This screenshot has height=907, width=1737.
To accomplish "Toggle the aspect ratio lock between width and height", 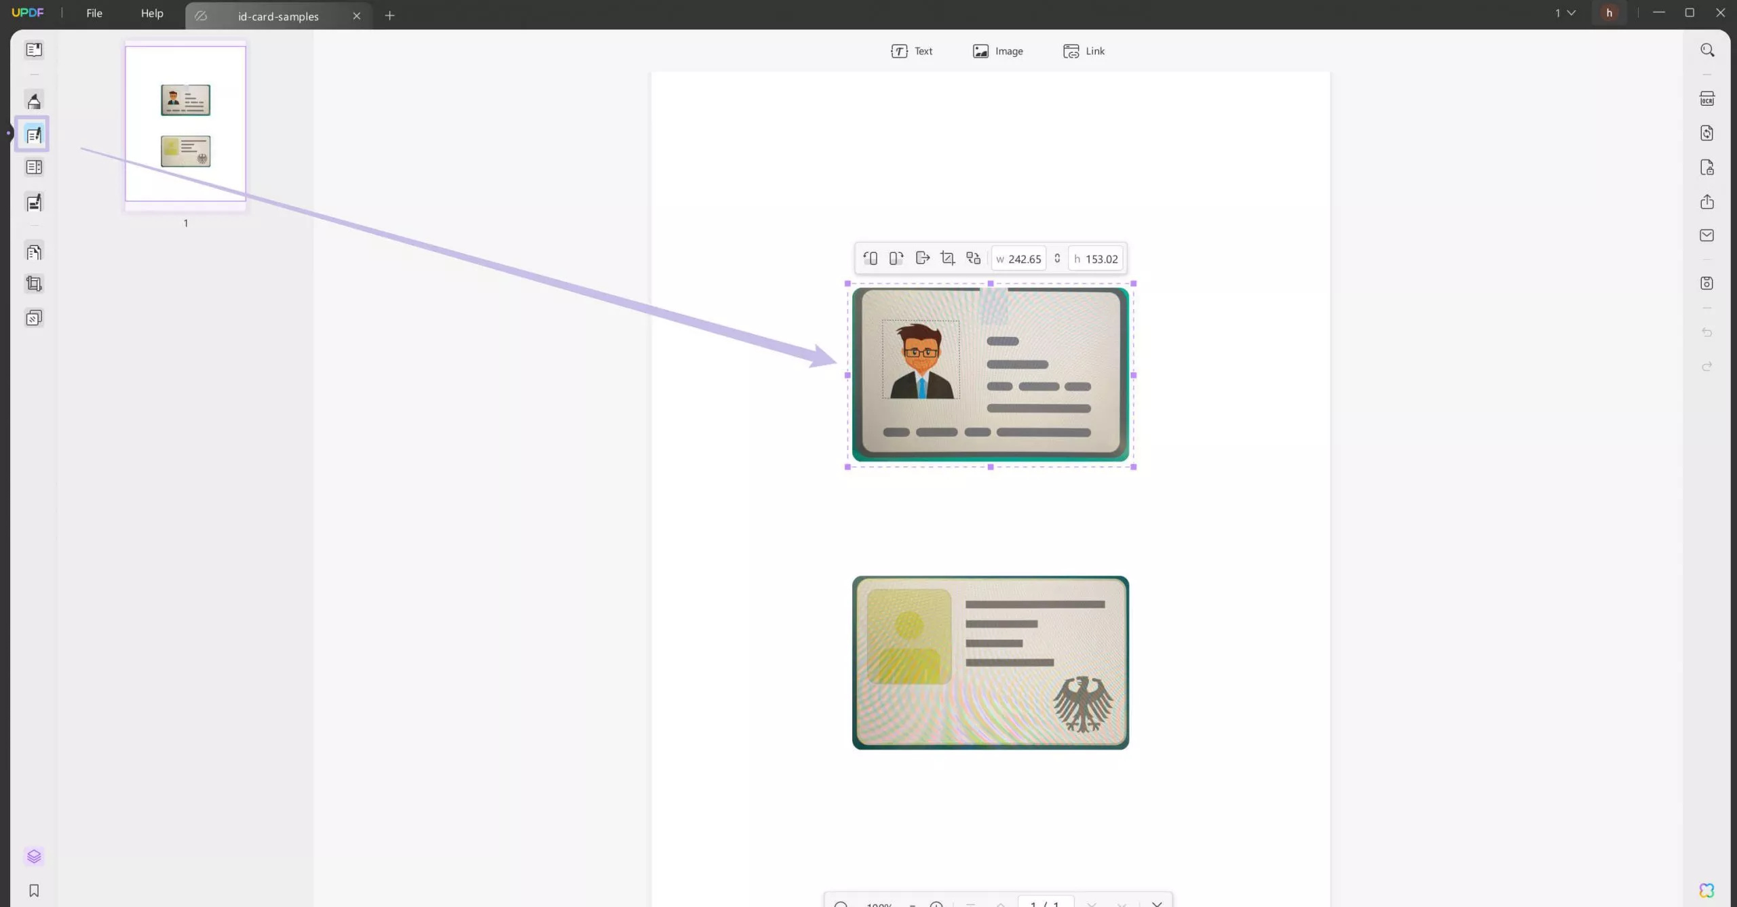I will (x=1057, y=258).
